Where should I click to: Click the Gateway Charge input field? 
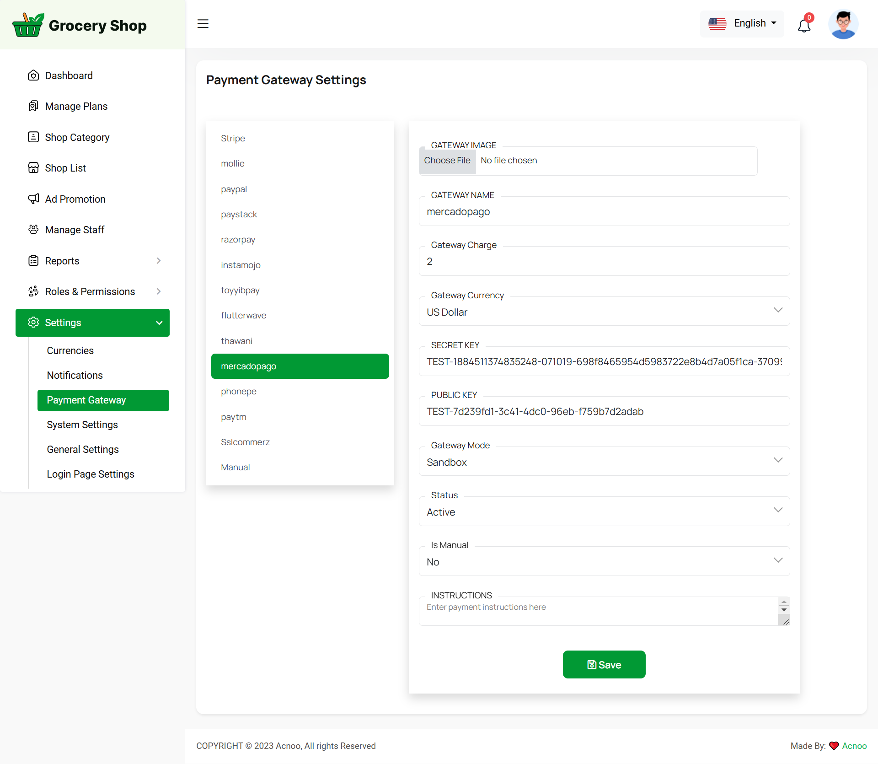(604, 261)
